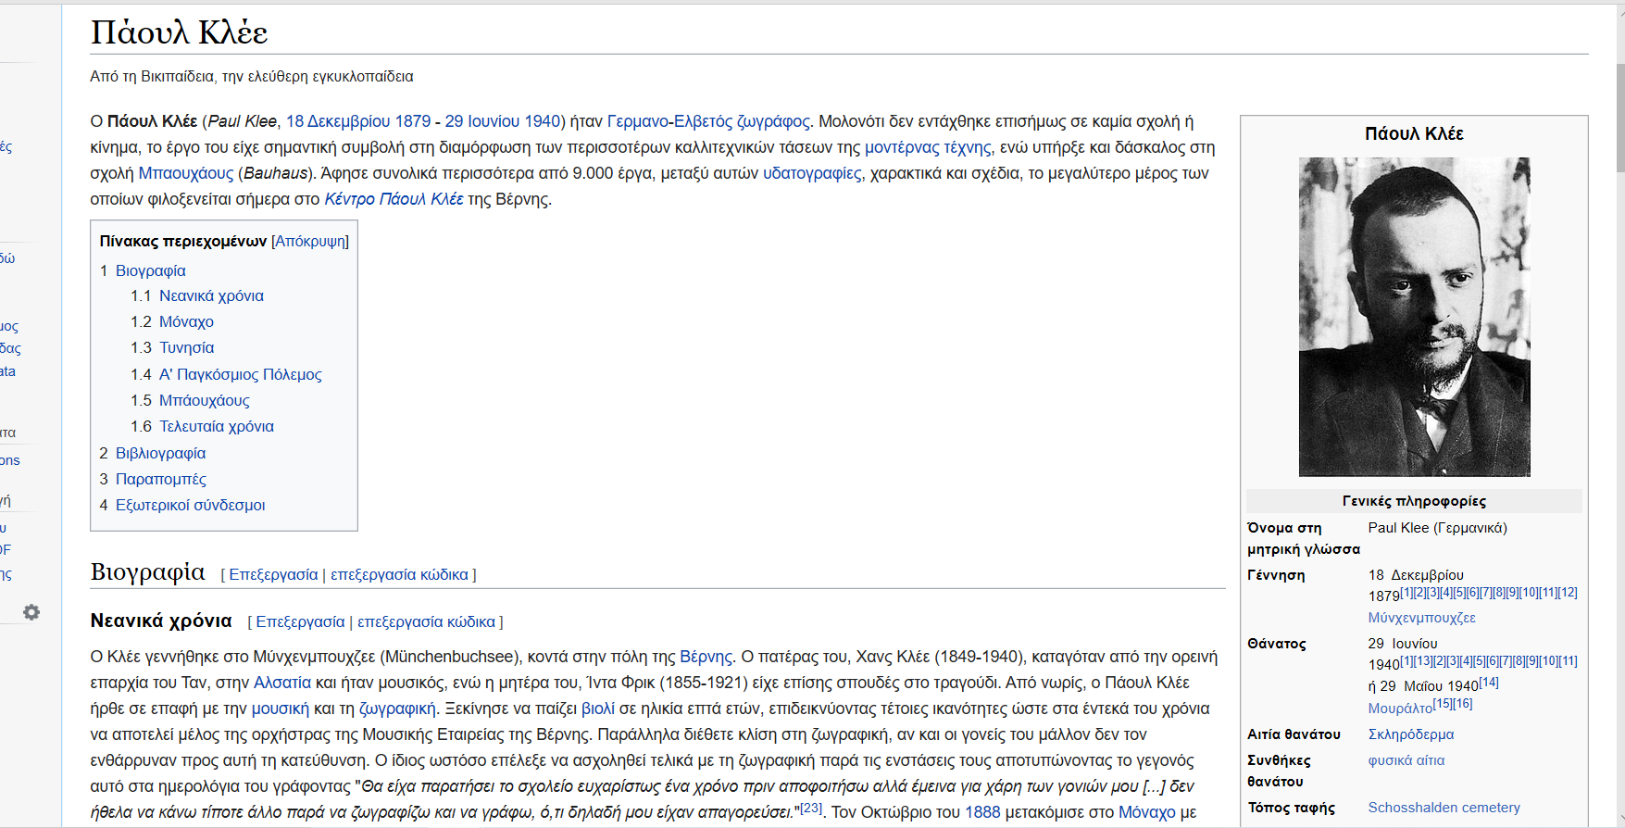Open the βιολί link

598,709
